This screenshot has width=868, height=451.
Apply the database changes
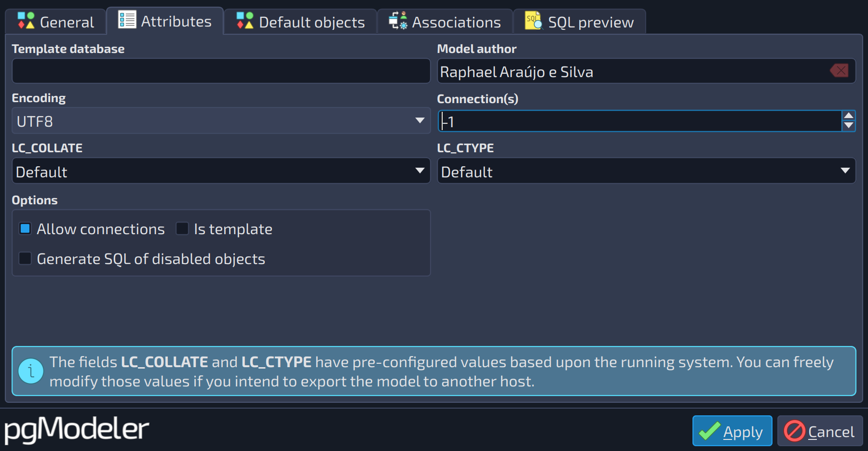pyautogui.click(x=732, y=431)
